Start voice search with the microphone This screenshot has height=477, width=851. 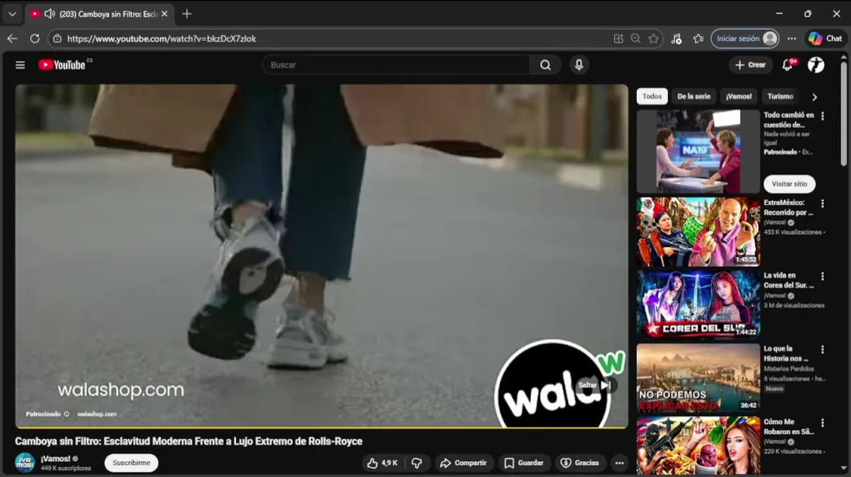click(x=579, y=65)
